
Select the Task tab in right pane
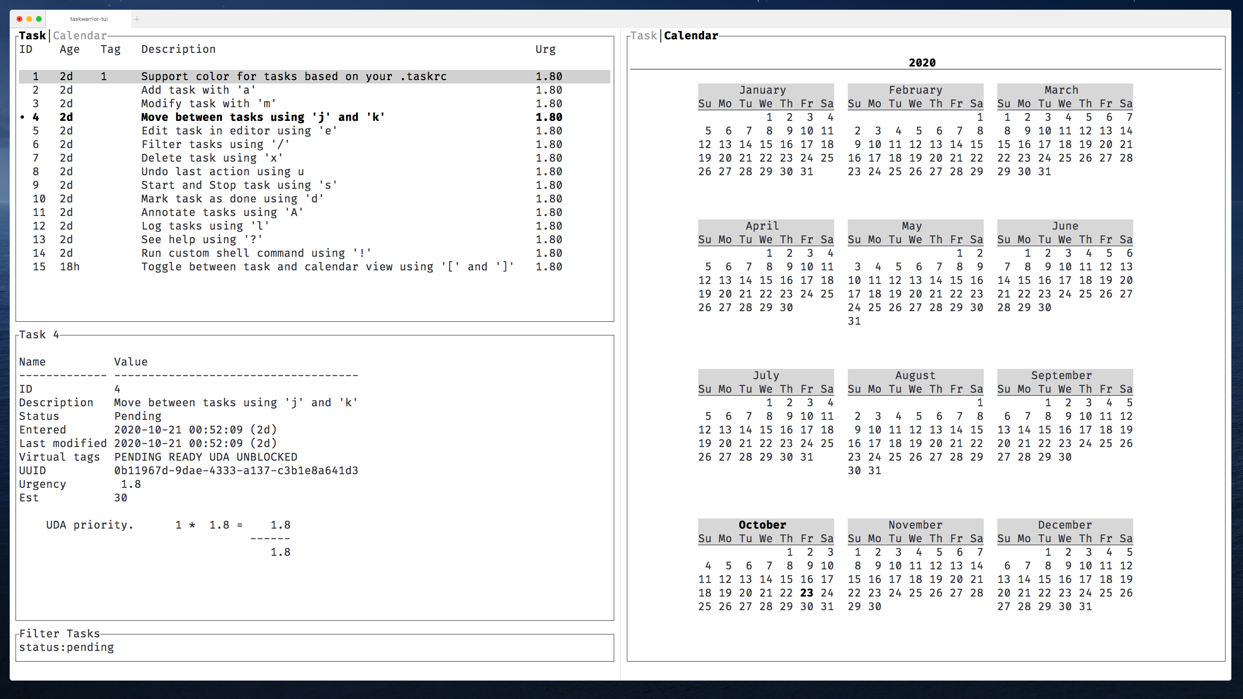click(644, 35)
